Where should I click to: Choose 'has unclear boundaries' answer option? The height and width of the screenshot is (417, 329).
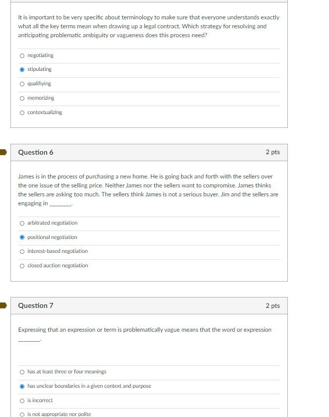22,386
